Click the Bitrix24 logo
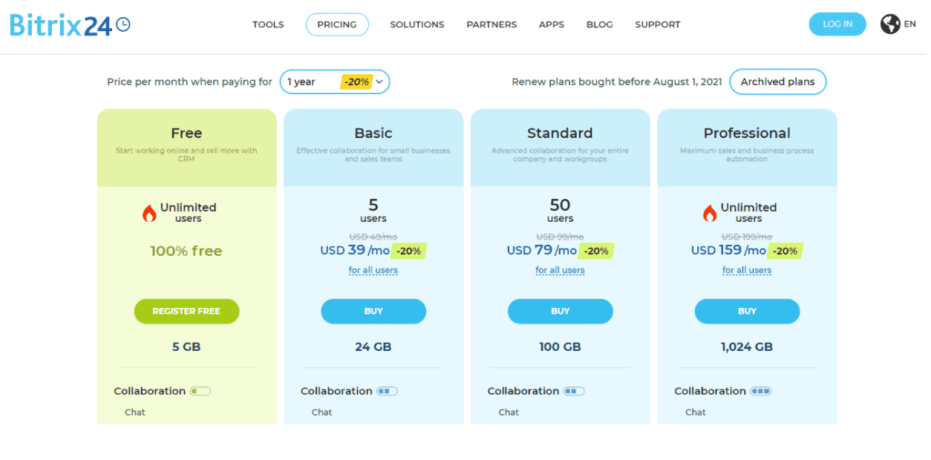The image size is (931, 460). pyautogui.click(x=59, y=24)
